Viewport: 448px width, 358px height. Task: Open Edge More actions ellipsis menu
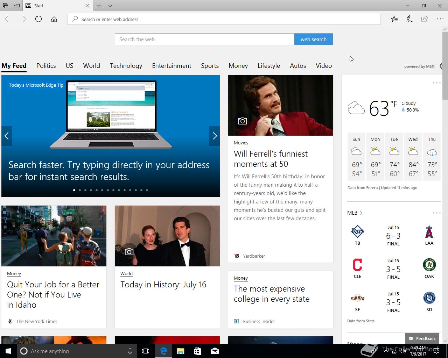[440, 19]
